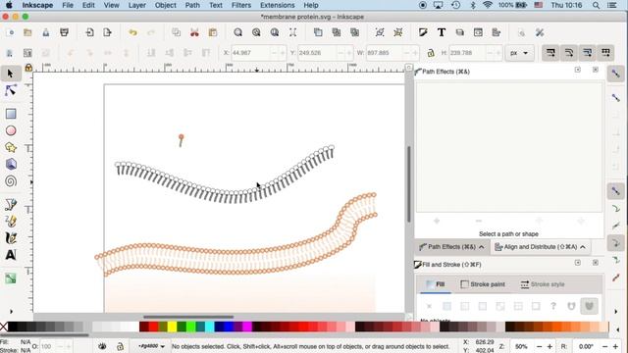Toggle guides lock at ruler corner
The width and height of the screenshot is (628, 353).
pyautogui.click(x=28, y=68)
